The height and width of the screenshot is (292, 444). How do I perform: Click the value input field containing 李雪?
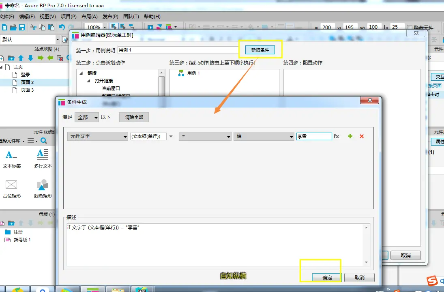click(x=314, y=136)
